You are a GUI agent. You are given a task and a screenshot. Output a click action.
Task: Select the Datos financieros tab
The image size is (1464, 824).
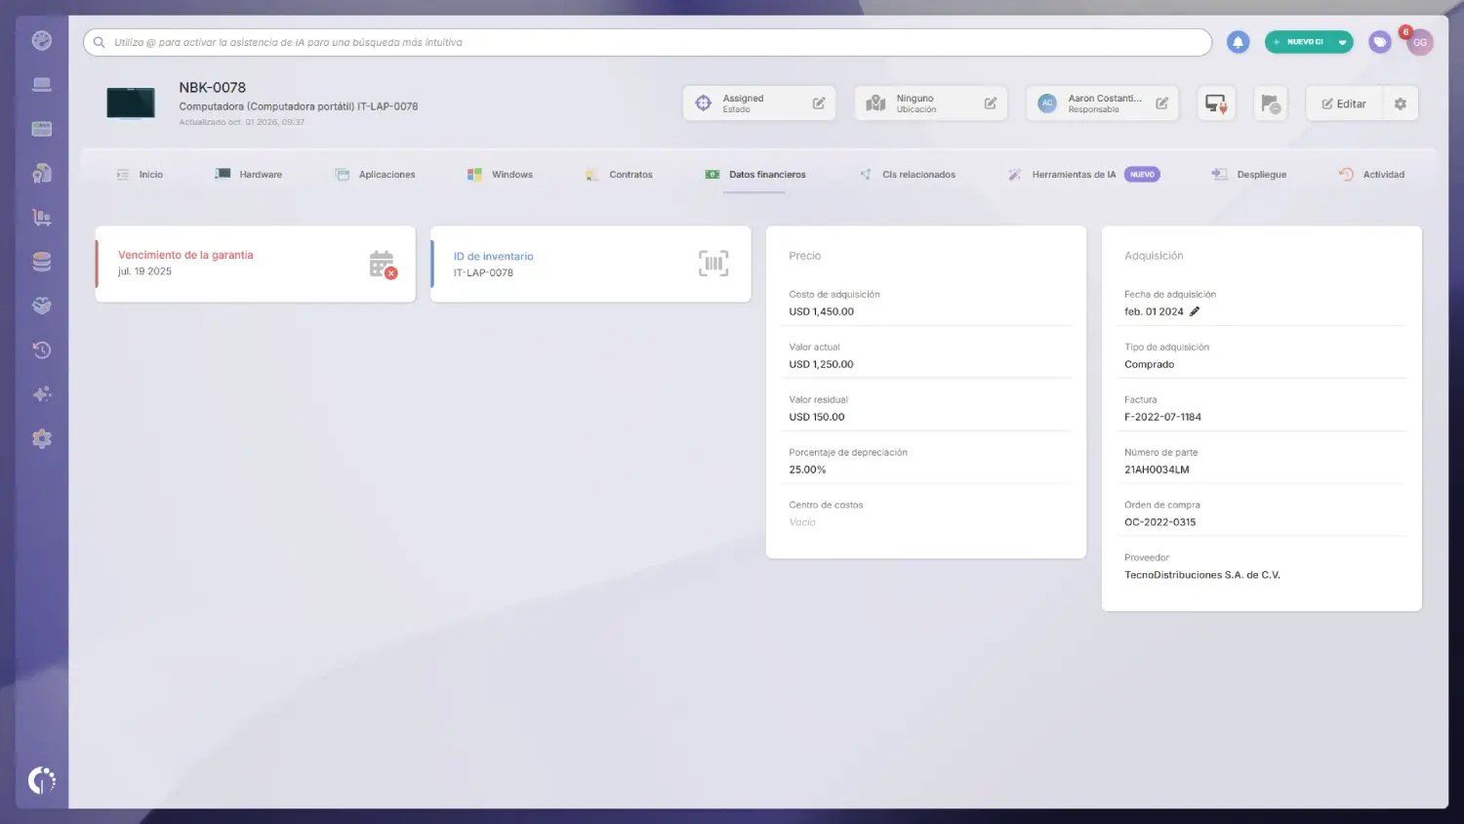(x=755, y=175)
